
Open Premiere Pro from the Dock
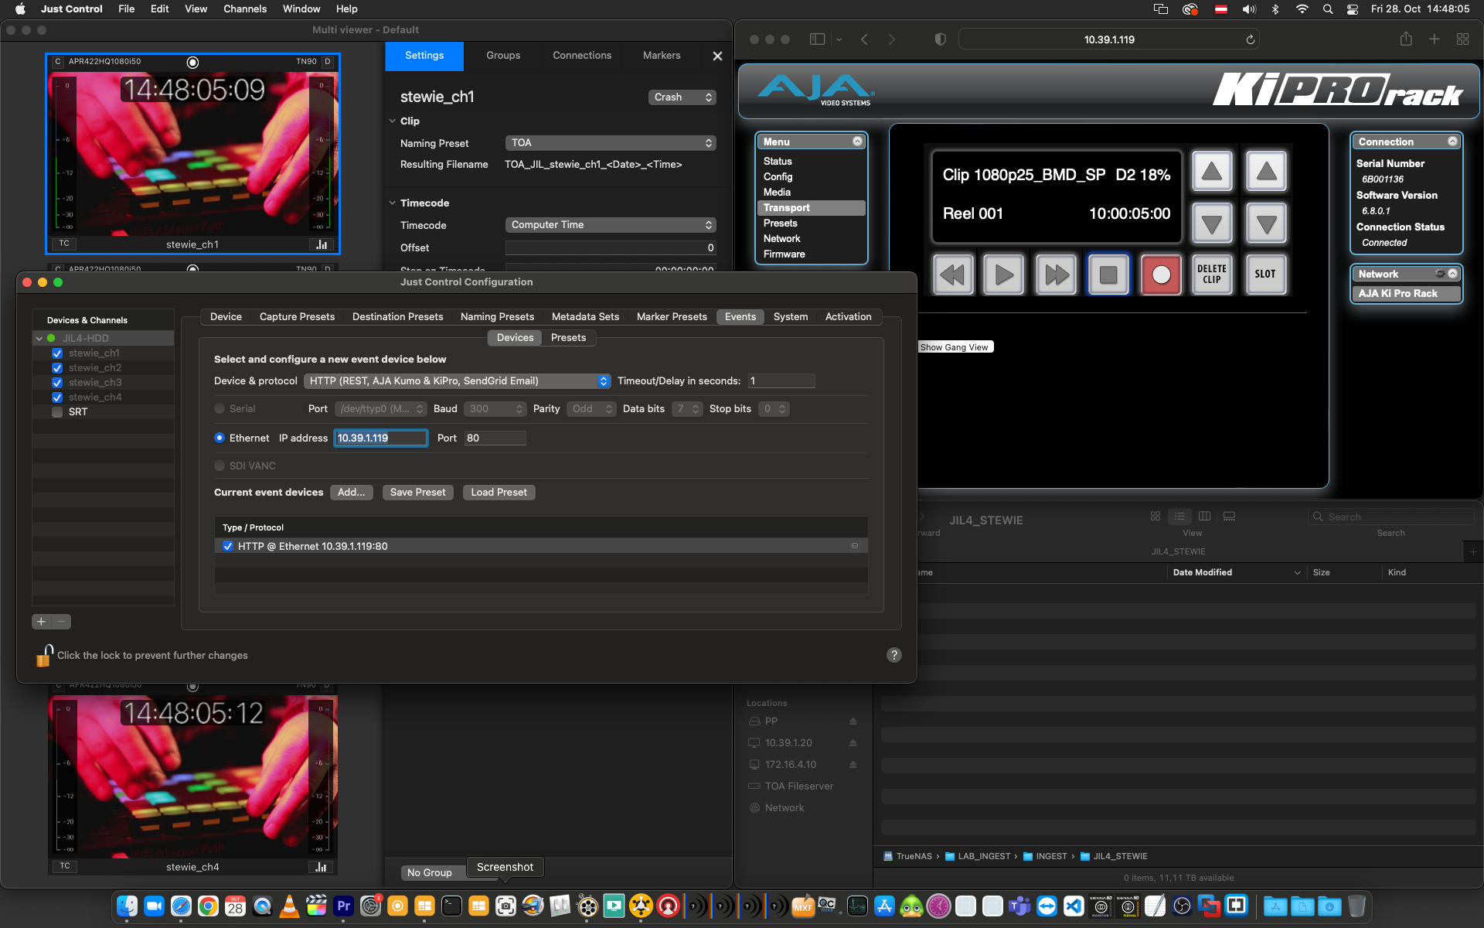click(343, 906)
